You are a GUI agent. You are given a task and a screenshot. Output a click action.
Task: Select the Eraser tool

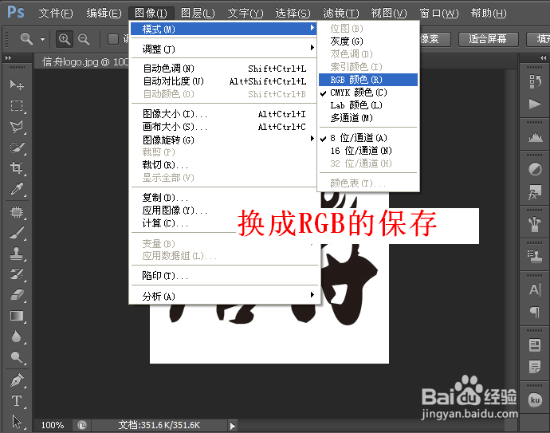[x=17, y=295]
